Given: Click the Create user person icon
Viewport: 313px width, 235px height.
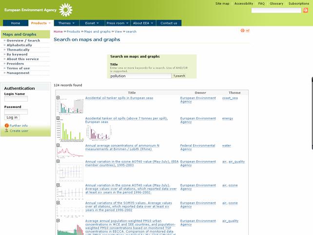Looking at the screenshot, I should pos(7,130).
